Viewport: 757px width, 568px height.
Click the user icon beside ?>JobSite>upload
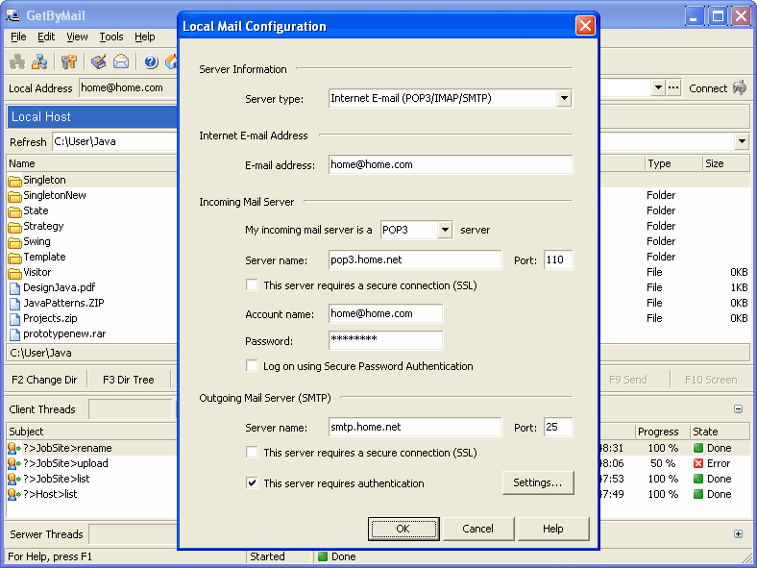pyautogui.click(x=14, y=463)
